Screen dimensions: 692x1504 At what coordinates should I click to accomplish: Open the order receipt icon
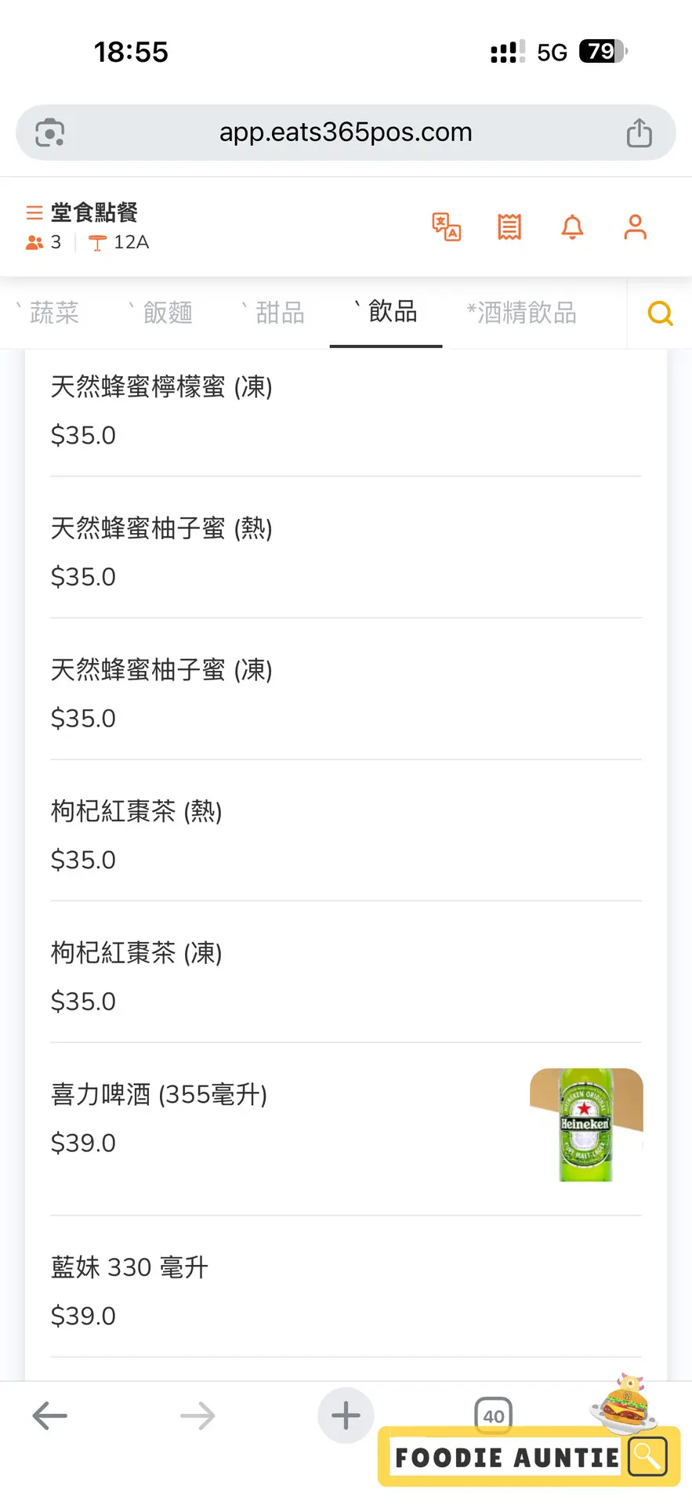coord(509,227)
